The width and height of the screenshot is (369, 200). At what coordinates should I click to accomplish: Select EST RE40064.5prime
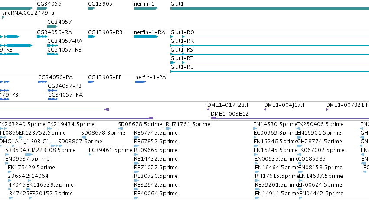tap(156, 194)
